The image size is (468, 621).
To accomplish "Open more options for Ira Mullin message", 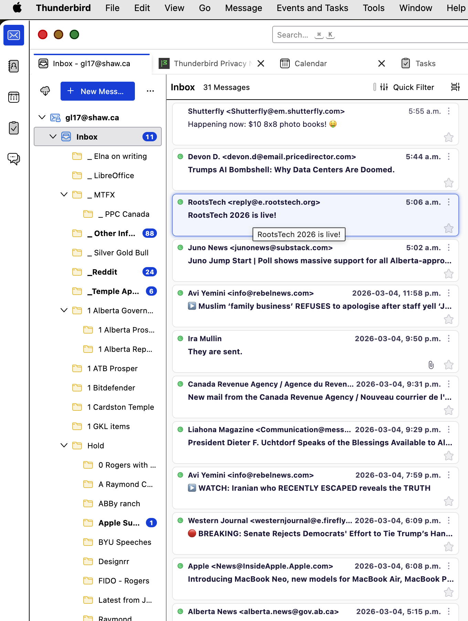I will (449, 338).
